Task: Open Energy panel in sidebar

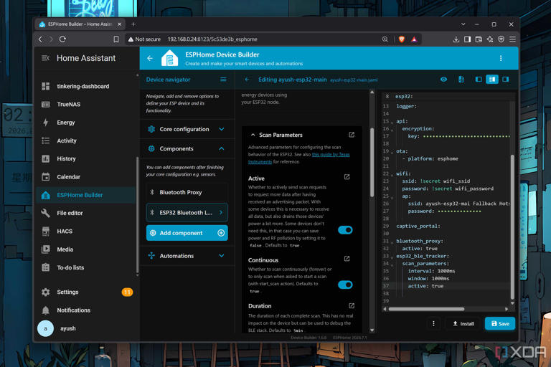Action: [x=66, y=123]
